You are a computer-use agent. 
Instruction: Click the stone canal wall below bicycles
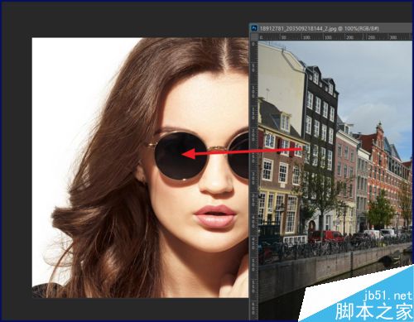point(331,265)
